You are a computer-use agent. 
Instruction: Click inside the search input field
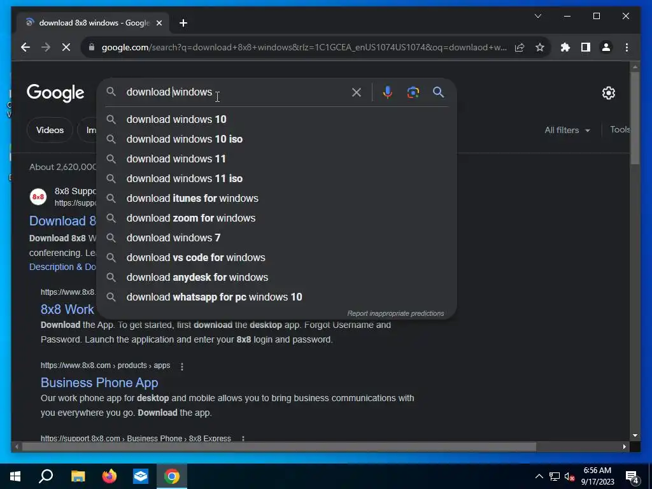(237, 92)
